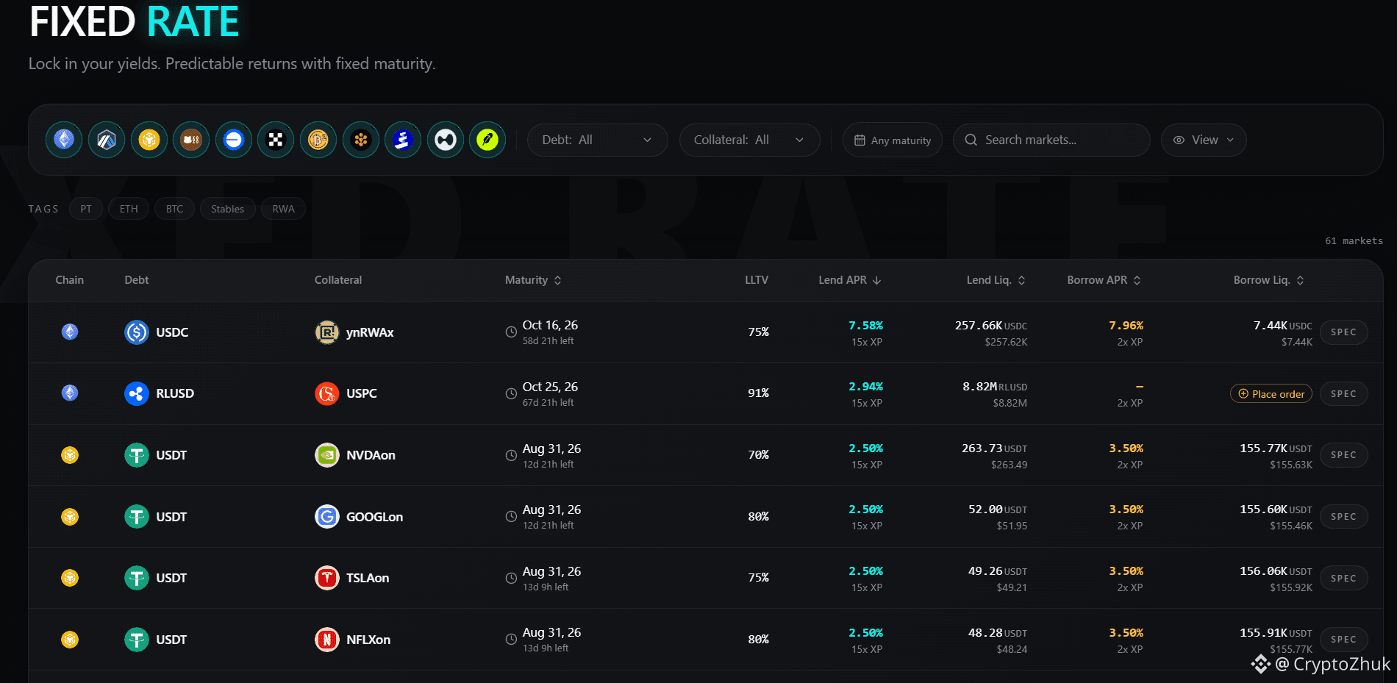Toggle the Ethereum chain filter icon

tap(64, 140)
